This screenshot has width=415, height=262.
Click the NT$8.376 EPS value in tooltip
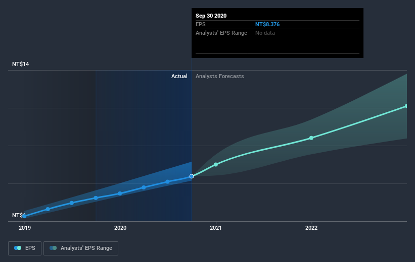(267, 24)
